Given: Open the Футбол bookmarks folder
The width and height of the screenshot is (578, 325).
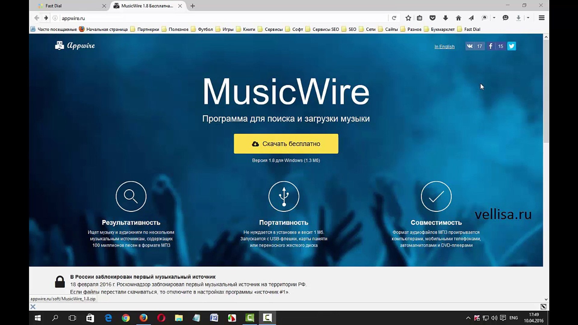Looking at the screenshot, I should click(202, 29).
